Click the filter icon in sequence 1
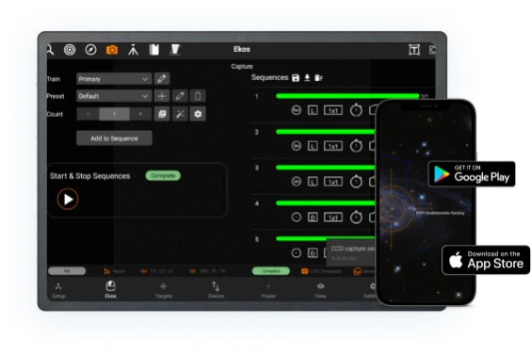531x355 pixels. pos(297,110)
